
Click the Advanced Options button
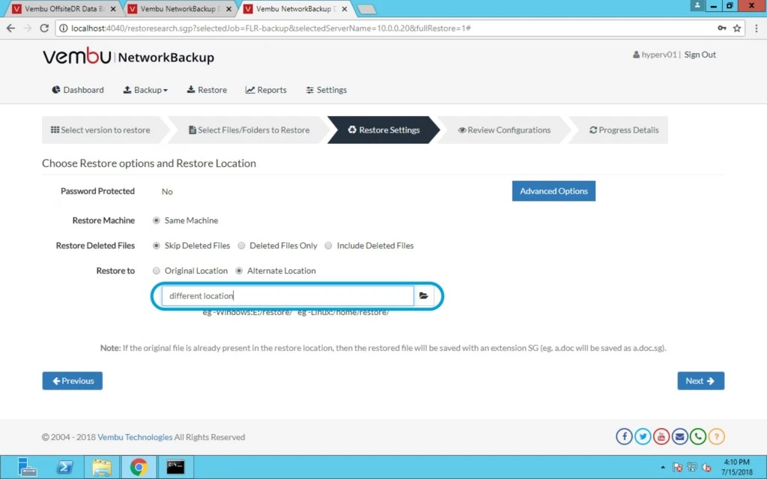[x=554, y=191]
